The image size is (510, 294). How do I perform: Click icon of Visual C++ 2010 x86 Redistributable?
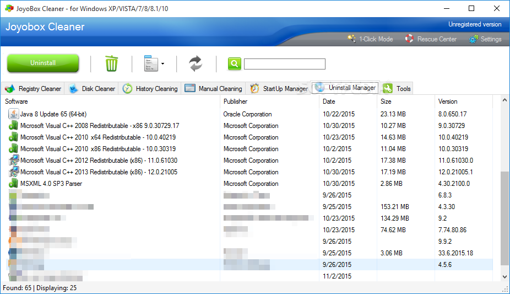click(13, 149)
